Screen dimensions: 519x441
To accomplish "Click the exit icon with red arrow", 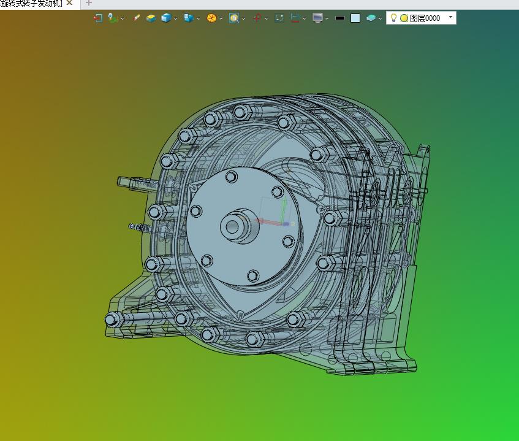I will 97,18.
